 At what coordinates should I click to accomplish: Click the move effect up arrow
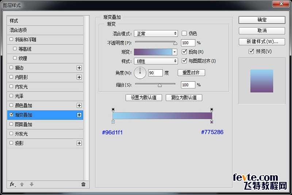click(x=22, y=184)
